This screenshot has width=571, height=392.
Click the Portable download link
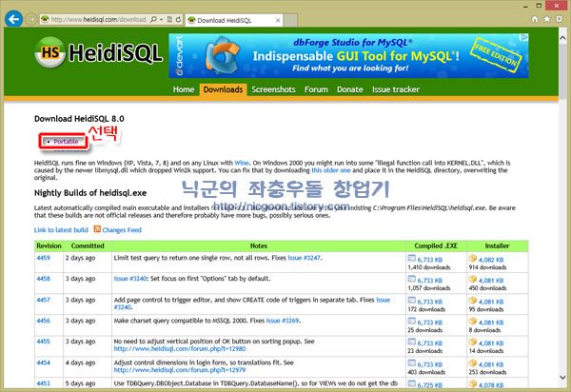(66, 142)
